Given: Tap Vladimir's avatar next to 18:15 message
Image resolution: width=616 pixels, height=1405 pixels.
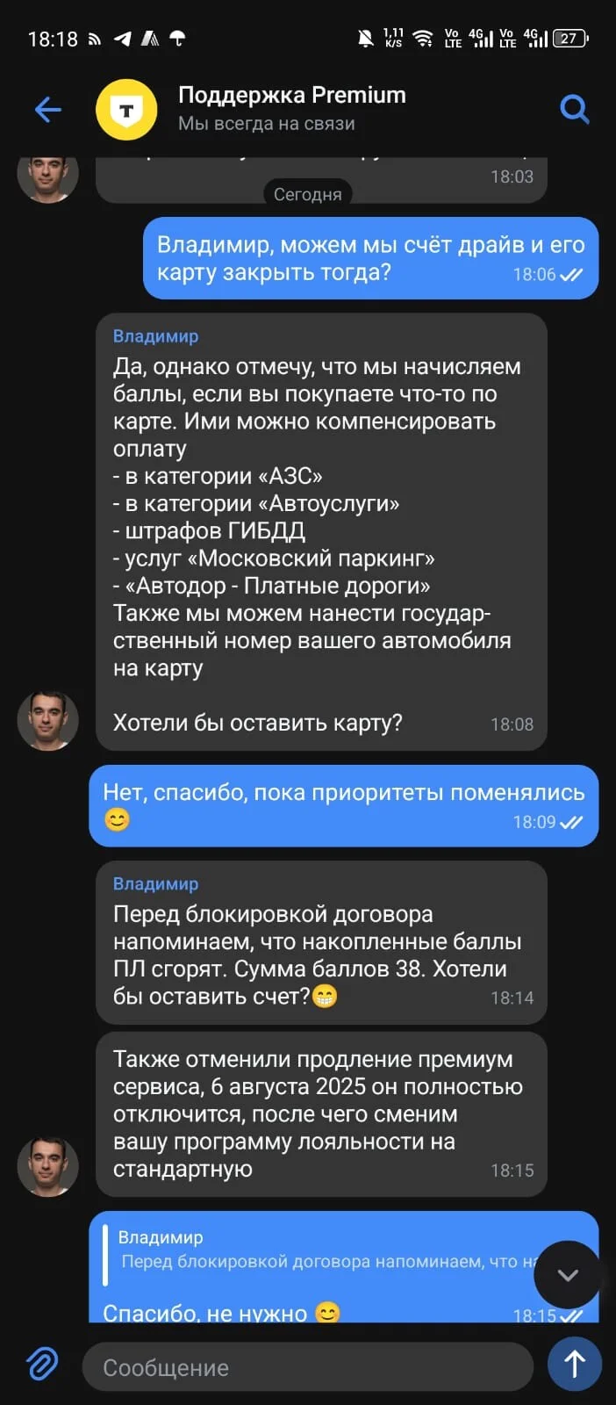Looking at the screenshot, I should [48, 1166].
